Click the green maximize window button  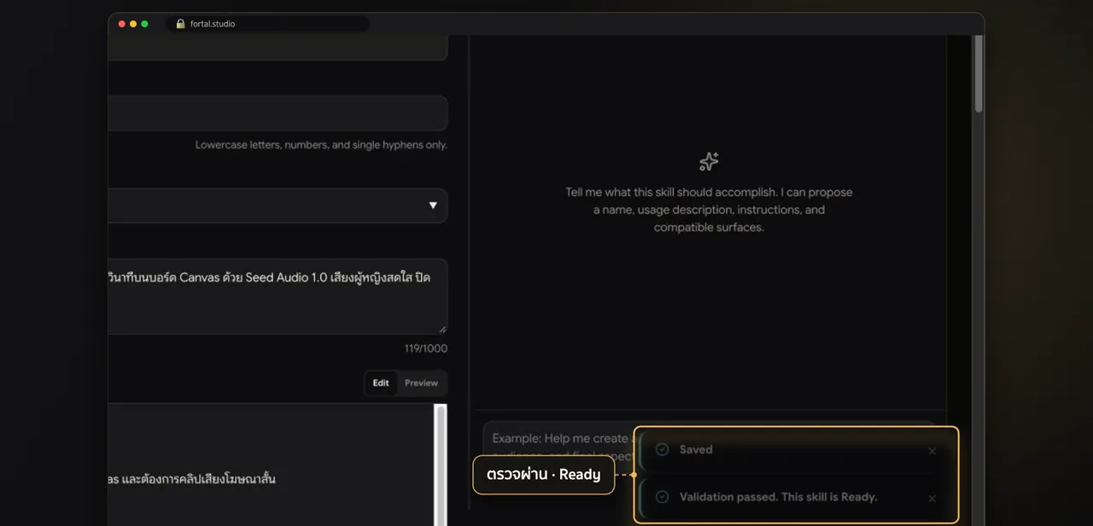tap(144, 24)
